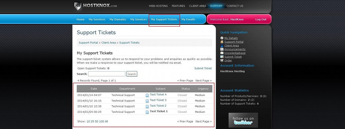Image resolution: width=345 pixels, height=129 pixels.
Task: Sort by the Date column header
Action: (x=94, y=89)
